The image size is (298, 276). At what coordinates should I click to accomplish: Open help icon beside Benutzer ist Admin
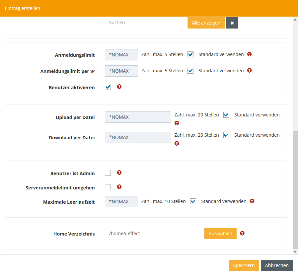pos(119,172)
